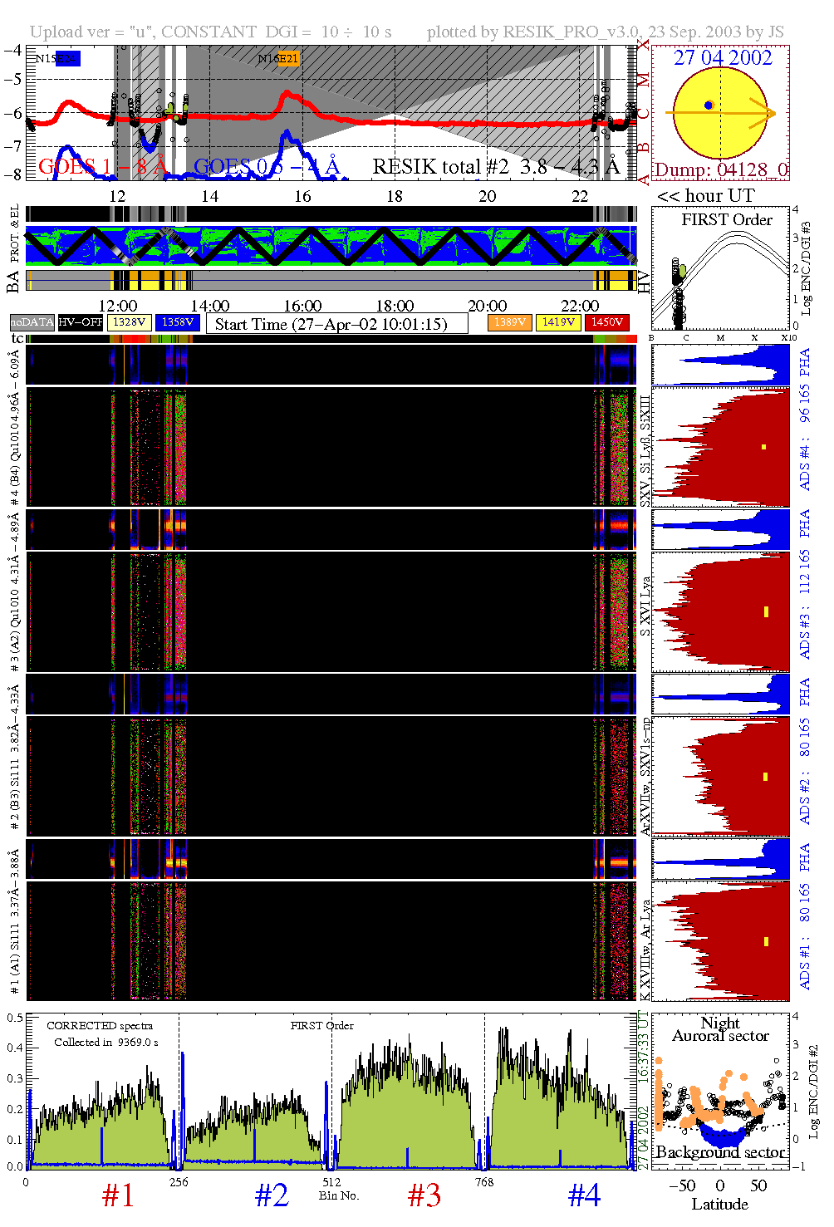This screenshot has height=1227, width=834.
Task: Select the red 1450V voltage swatch
Action: pos(607,322)
